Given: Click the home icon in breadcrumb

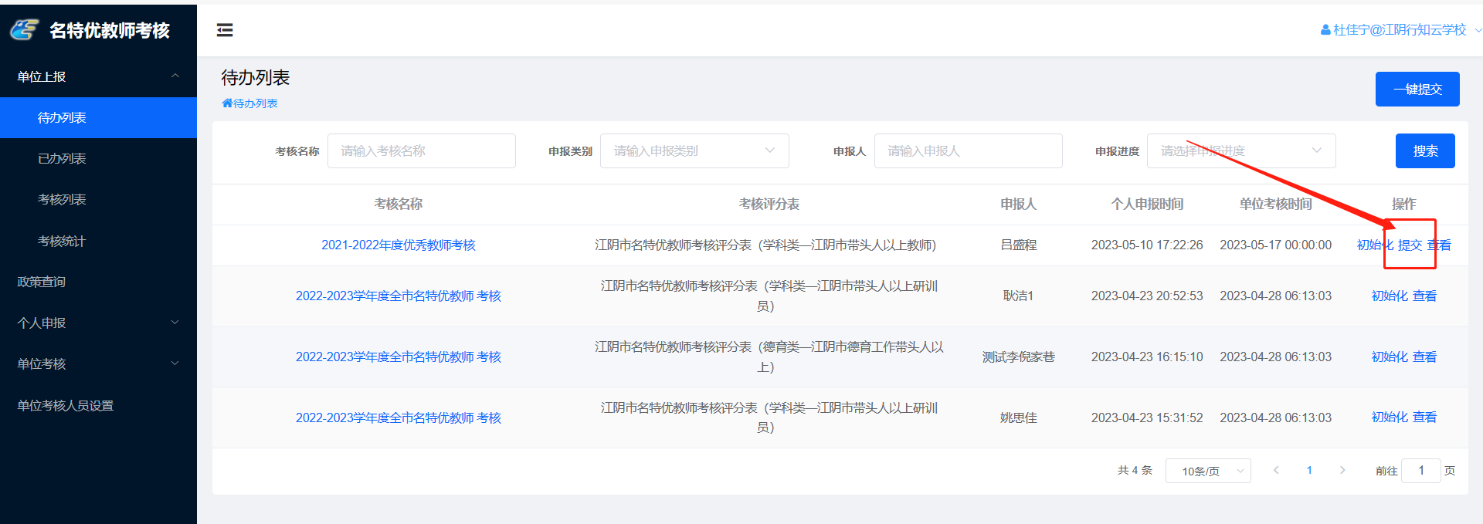Looking at the screenshot, I should [x=227, y=103].
